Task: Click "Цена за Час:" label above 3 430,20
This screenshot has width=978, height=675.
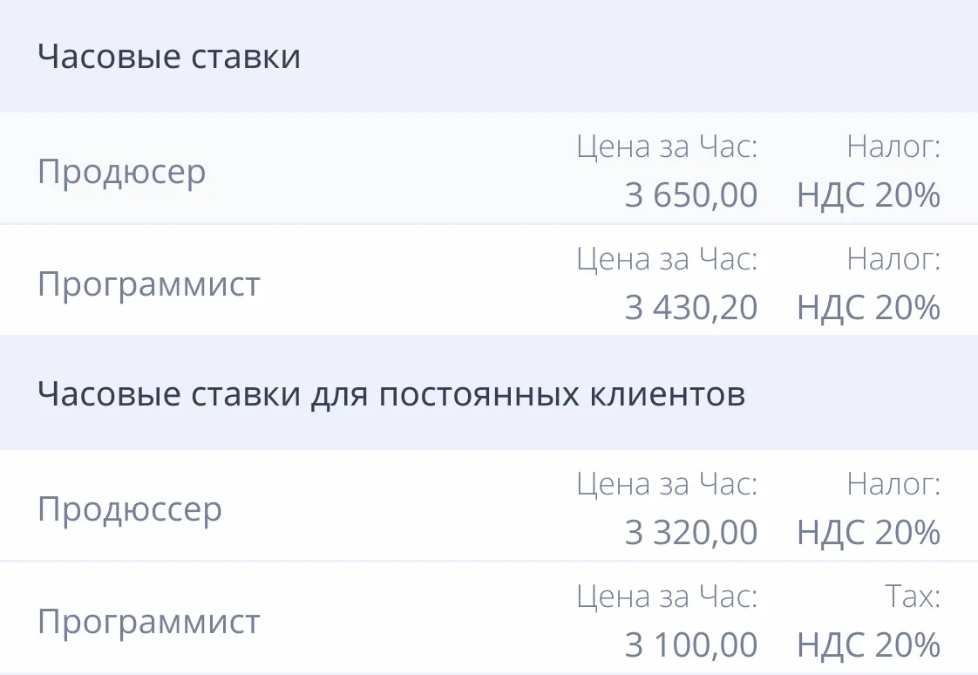Action: (667, 259)
